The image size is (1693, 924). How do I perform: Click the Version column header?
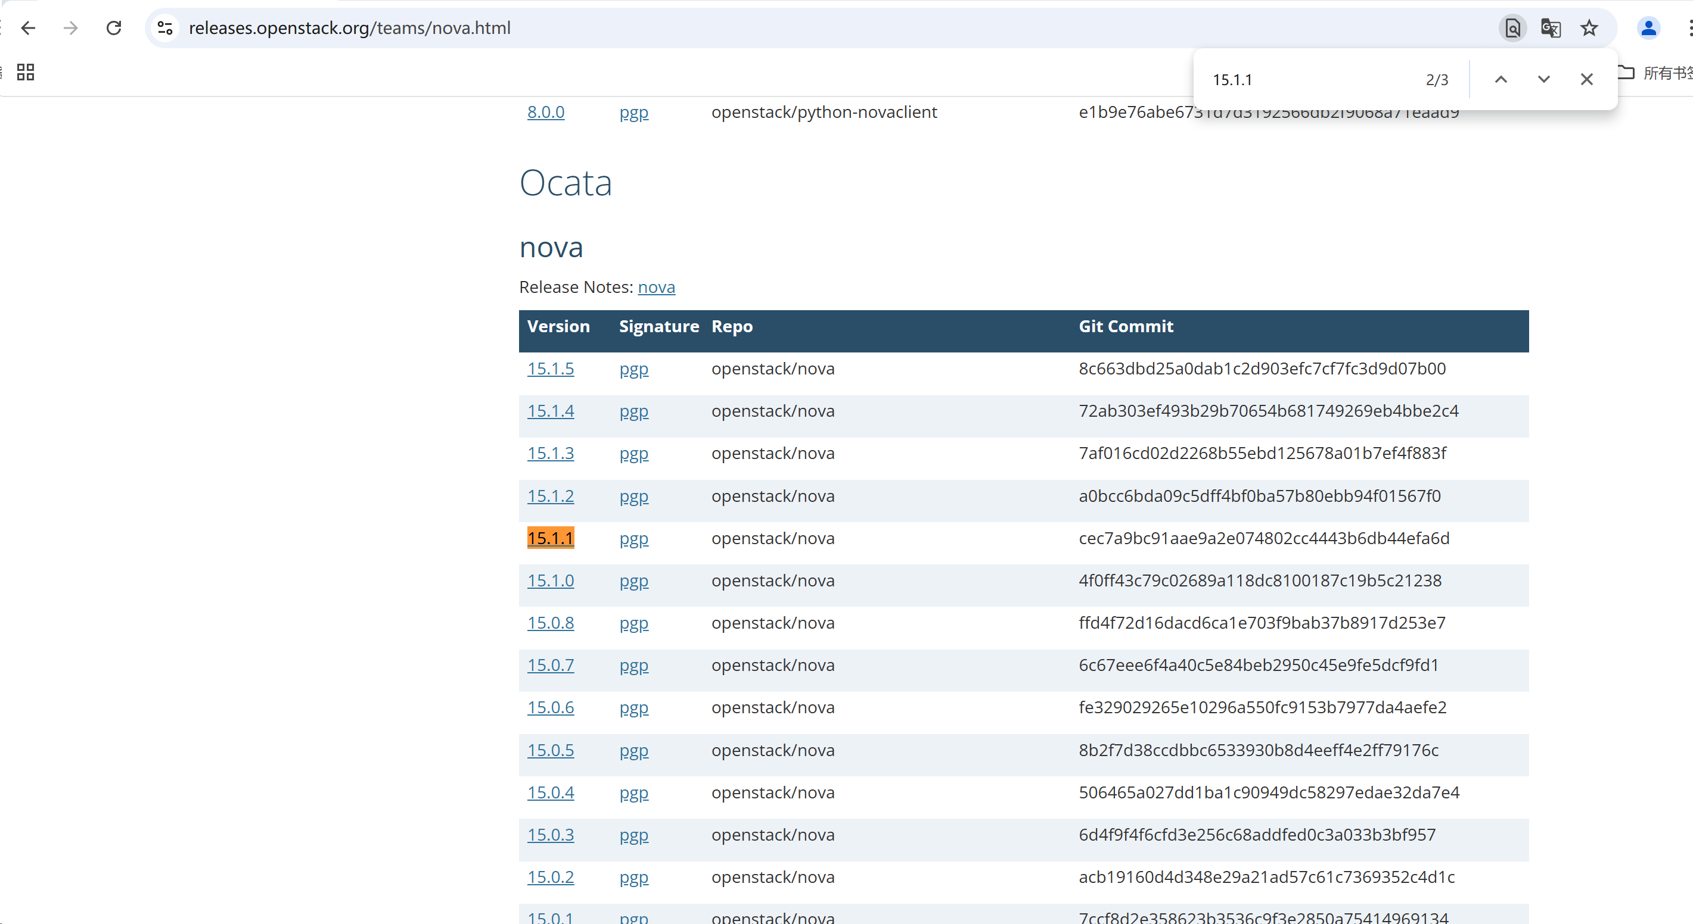coord(558,326)
